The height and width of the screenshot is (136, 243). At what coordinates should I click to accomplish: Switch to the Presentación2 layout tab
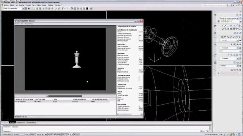32,122
